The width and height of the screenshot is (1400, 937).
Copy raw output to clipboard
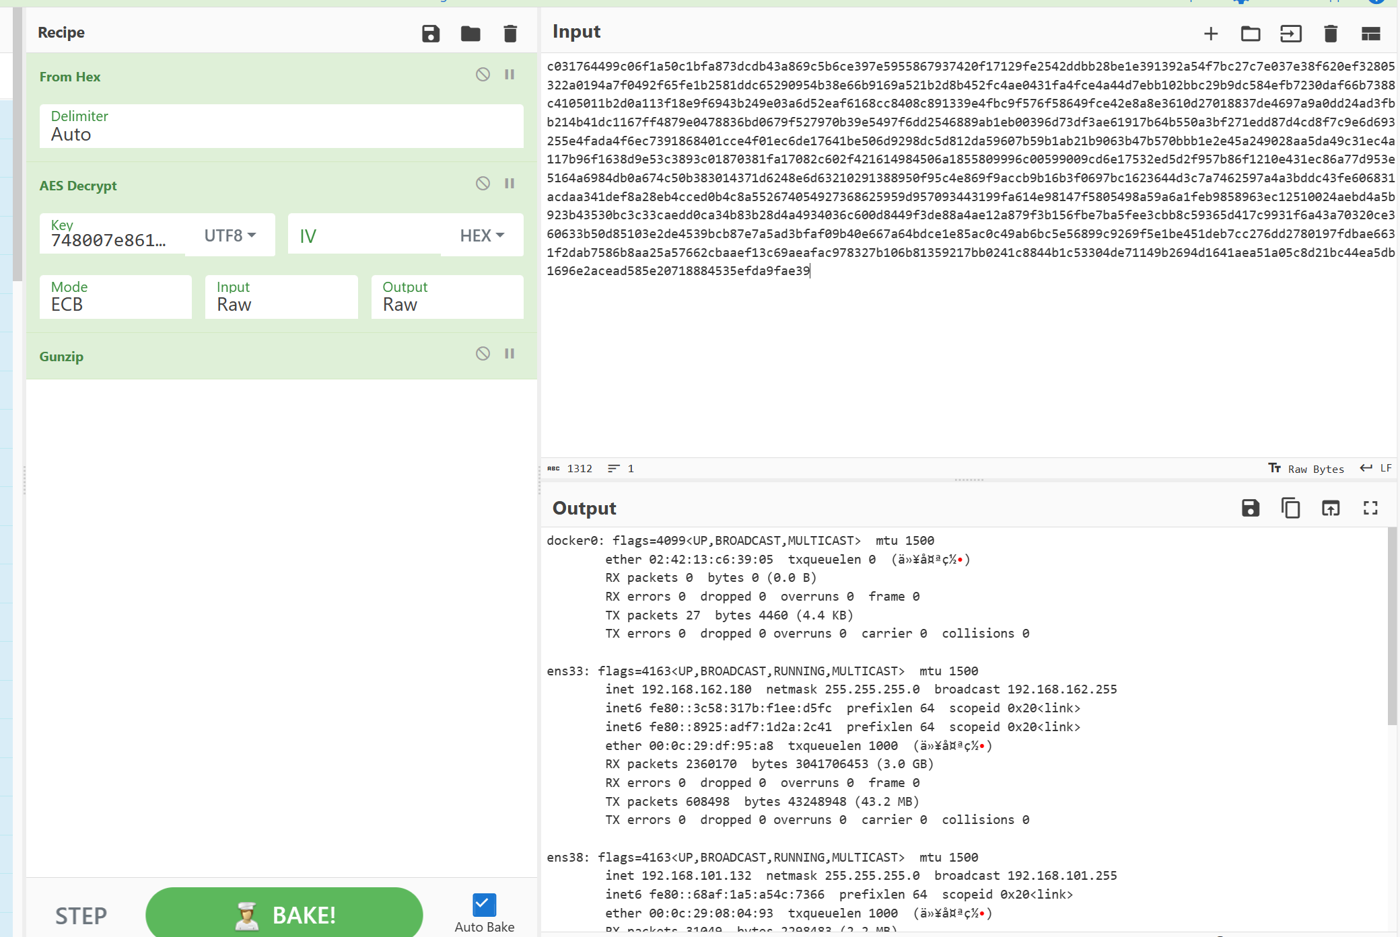coord(1290,508)
